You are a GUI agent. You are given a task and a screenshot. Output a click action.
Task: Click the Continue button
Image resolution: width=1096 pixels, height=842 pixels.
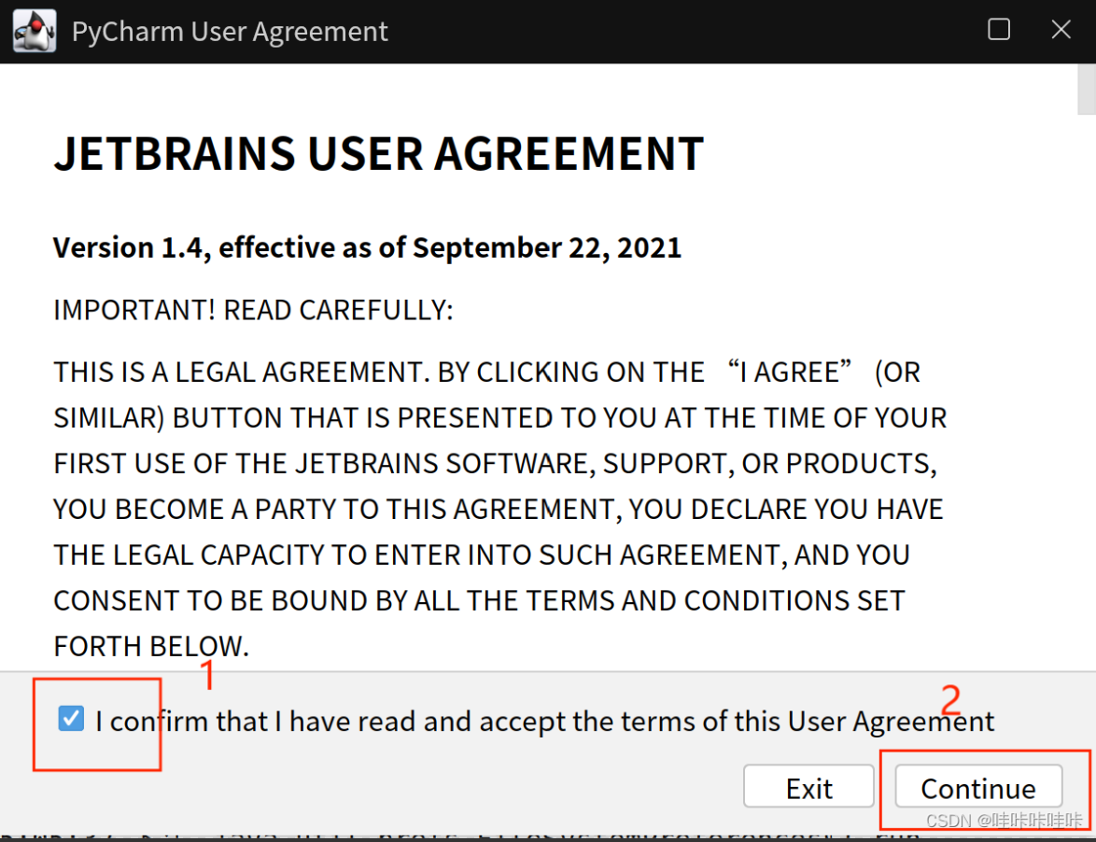977,787
